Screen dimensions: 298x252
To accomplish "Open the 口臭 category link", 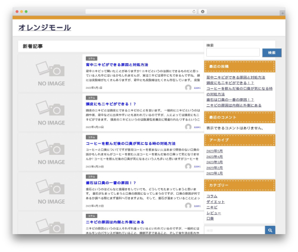I will 210,219.
